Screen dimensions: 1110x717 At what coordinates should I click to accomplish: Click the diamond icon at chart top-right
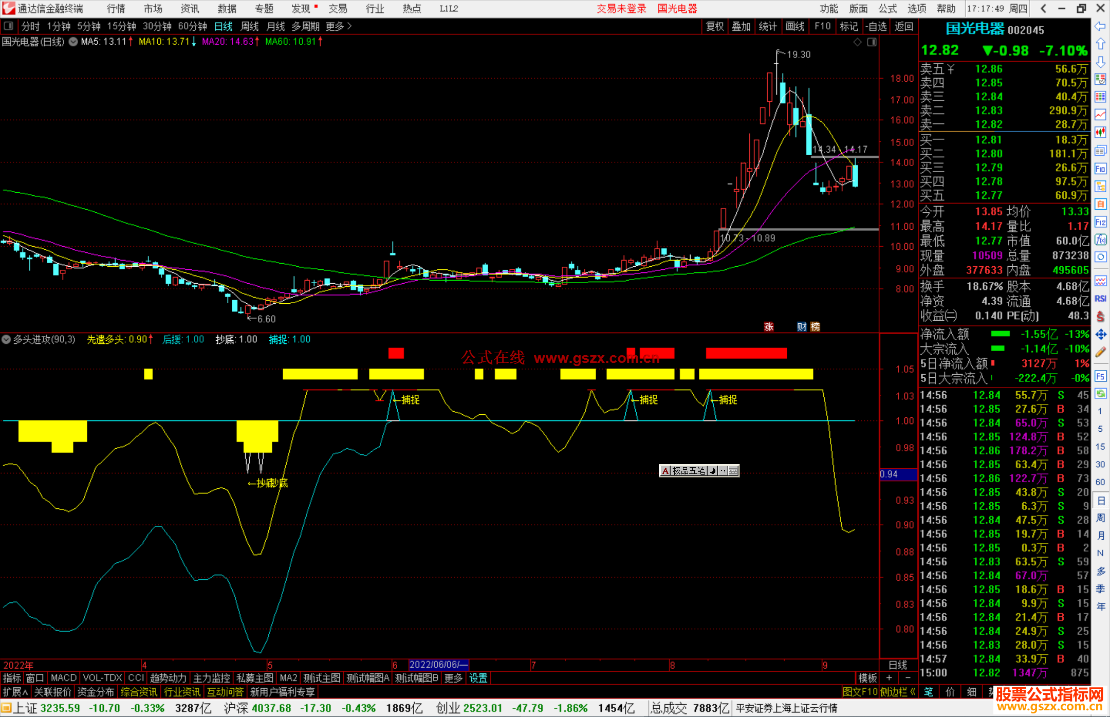(x=857, y=42)
